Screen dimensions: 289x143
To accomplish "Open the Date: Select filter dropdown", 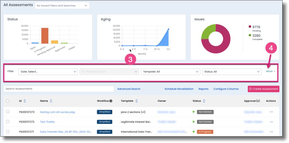I will point(48,72).
